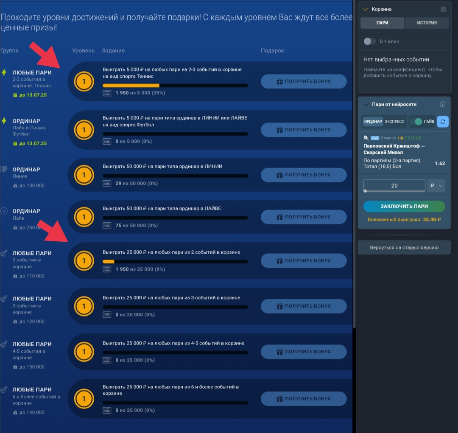Click info icon next to Пари от нейросети
The height and width of the screenshot is (433, 458).
point(442,105)
